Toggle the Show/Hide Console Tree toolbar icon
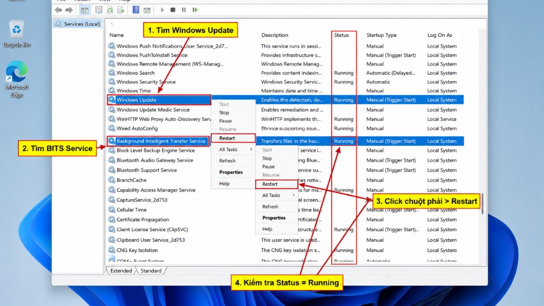The image size is (544, 306). point(84,10)
